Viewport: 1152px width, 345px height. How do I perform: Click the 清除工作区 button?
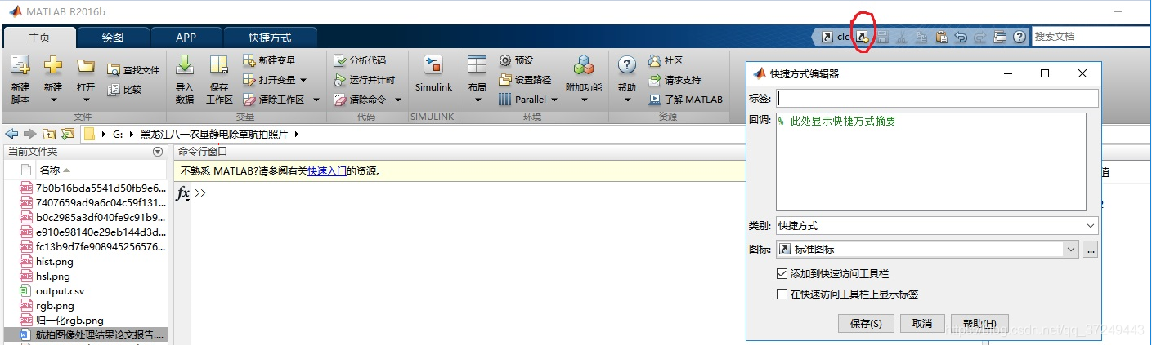click(x=274, y=100)
